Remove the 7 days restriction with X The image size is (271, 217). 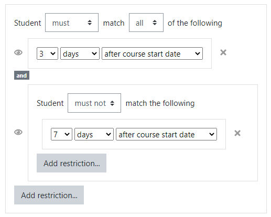click(x=237, y=133)
